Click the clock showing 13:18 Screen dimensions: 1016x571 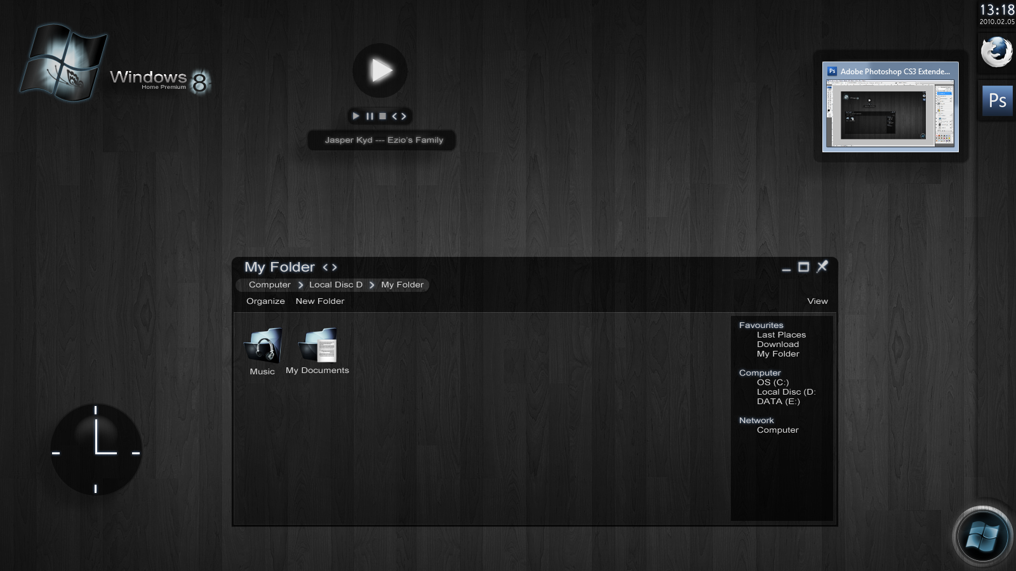997,10
